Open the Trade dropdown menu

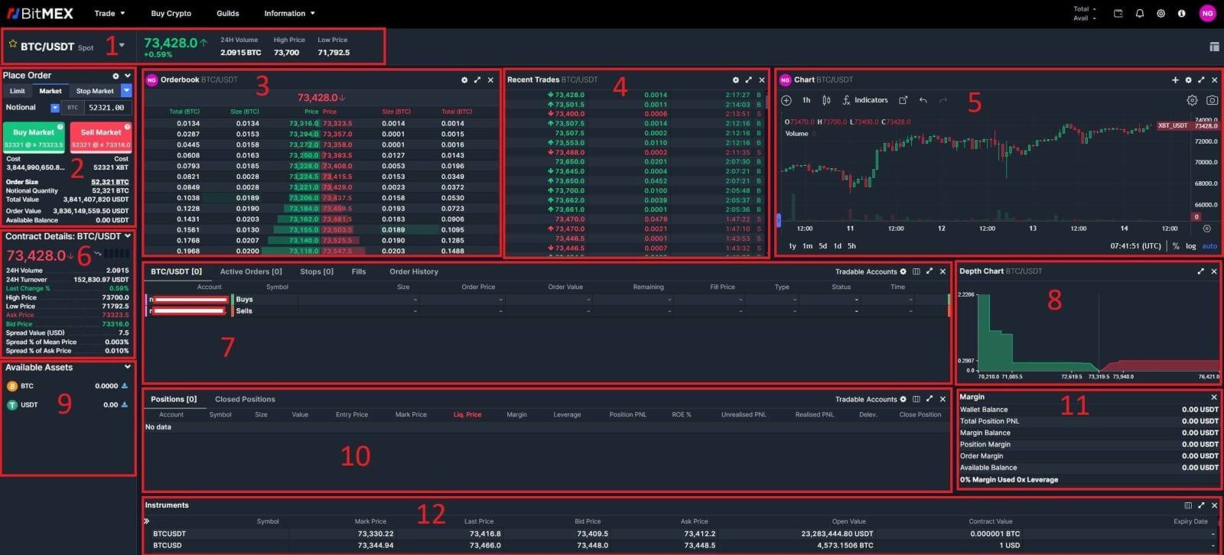coord(109,13)
